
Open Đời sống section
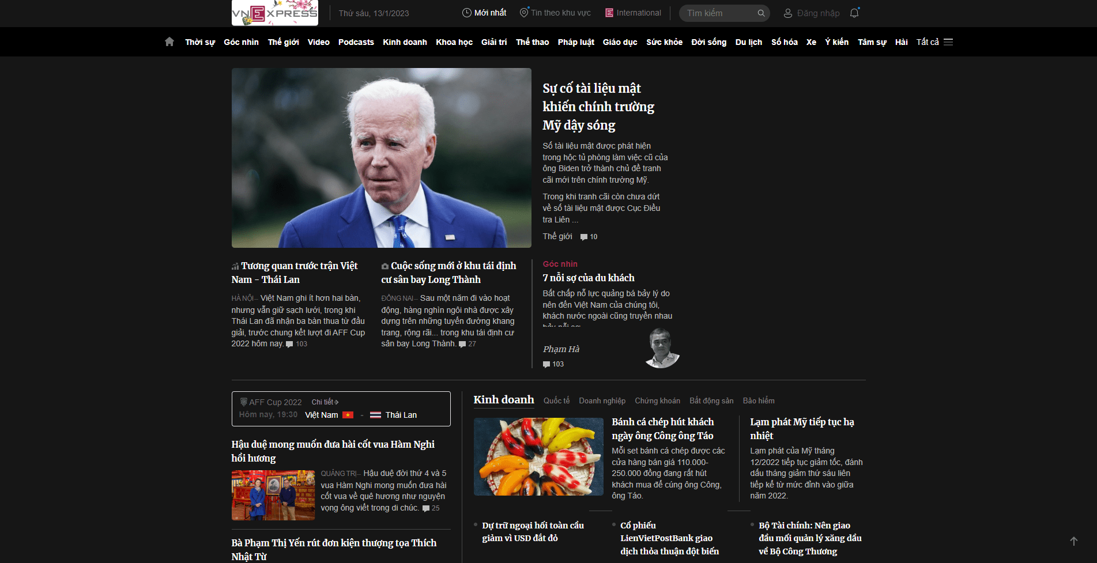click(x=709, y=42)
